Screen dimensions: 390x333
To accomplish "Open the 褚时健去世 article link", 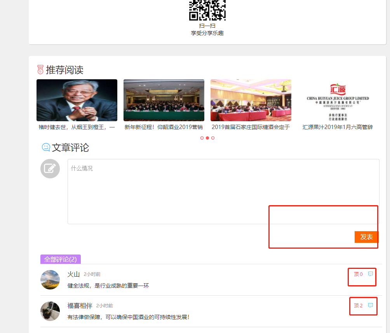I will pyautogui.click(x=77, y=127).
